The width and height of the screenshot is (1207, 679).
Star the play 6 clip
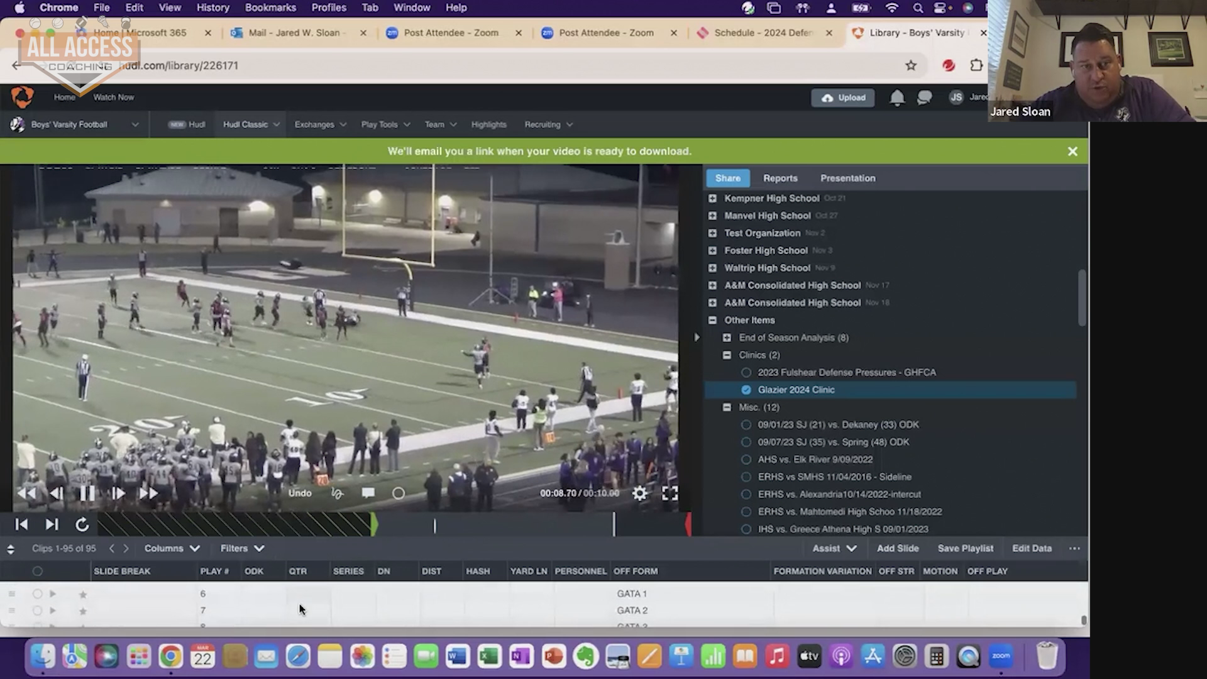pos(82,594)
